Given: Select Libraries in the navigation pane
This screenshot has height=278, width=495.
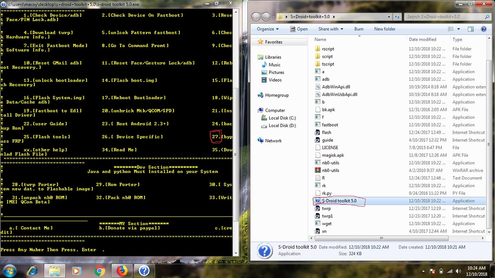Looking at the screenshot, I should click(x=273, y=57).
